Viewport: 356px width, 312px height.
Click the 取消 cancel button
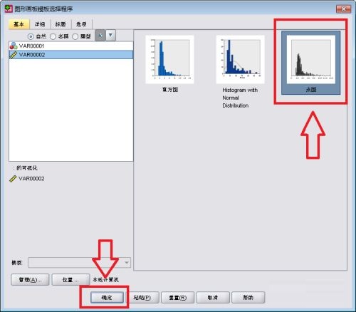click(213, 298)
